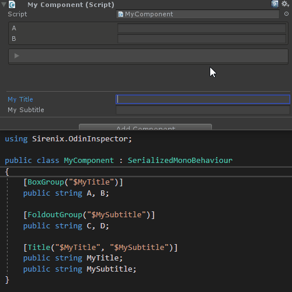This screenshot has height=292, width=292.
Task: Click the C# script icon in component header
Action: pyautogui.click(x=12, y=5)
